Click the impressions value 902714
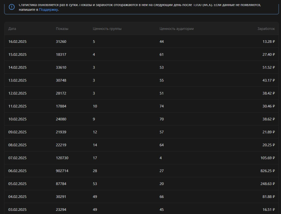 [62, 171]
